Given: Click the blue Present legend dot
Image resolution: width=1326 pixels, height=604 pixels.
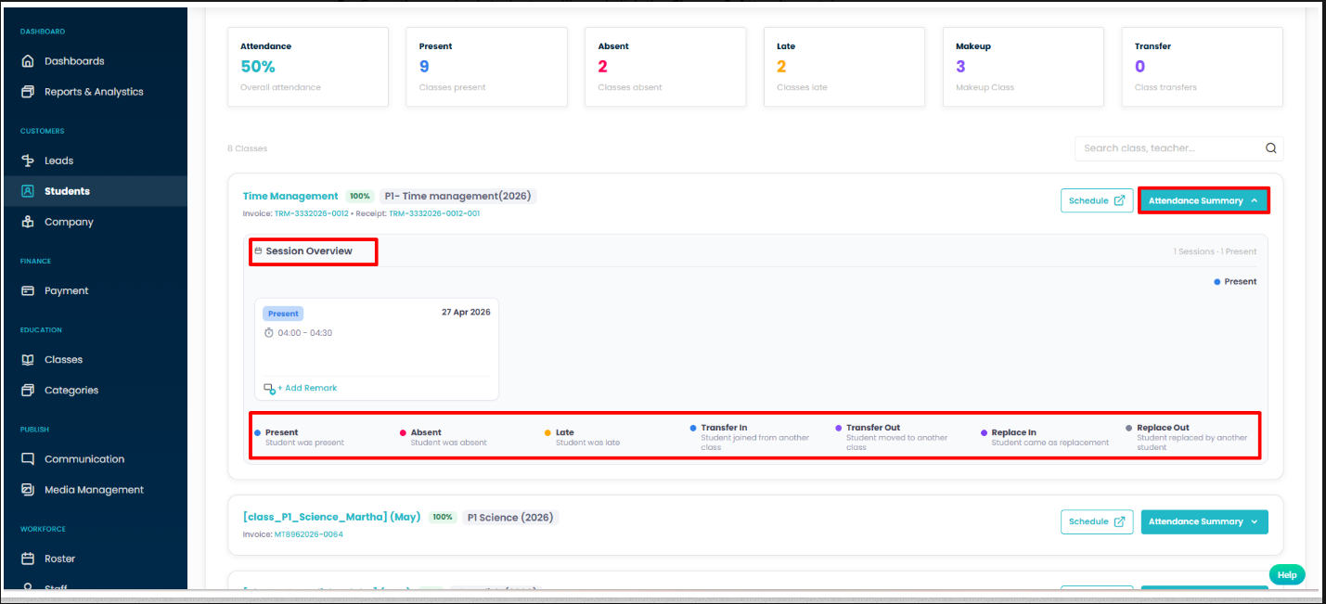Looking at the screenshot, I should [257, 432].
